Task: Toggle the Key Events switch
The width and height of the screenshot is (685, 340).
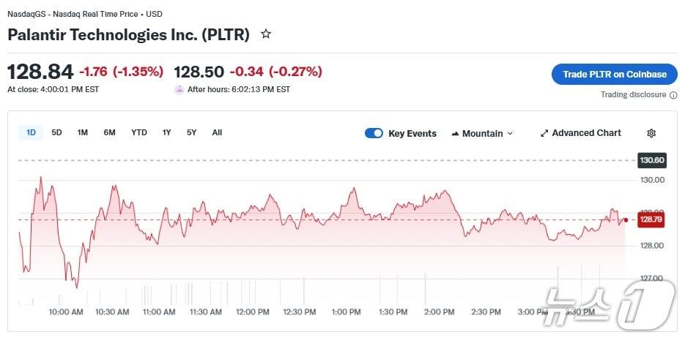Action: [374, 133]
